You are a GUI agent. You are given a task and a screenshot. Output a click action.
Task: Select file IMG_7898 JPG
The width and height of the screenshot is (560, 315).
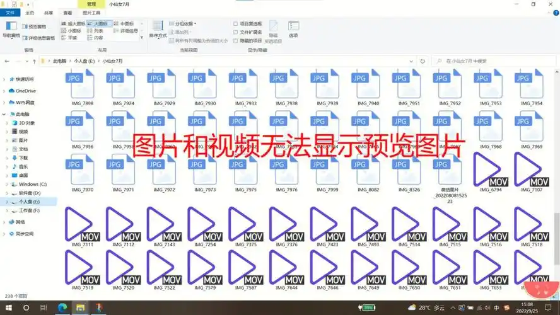pos(83,88)
